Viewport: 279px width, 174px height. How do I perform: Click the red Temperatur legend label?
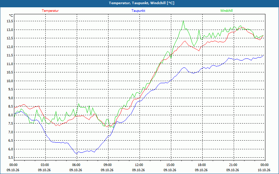[x=50, y=11]
